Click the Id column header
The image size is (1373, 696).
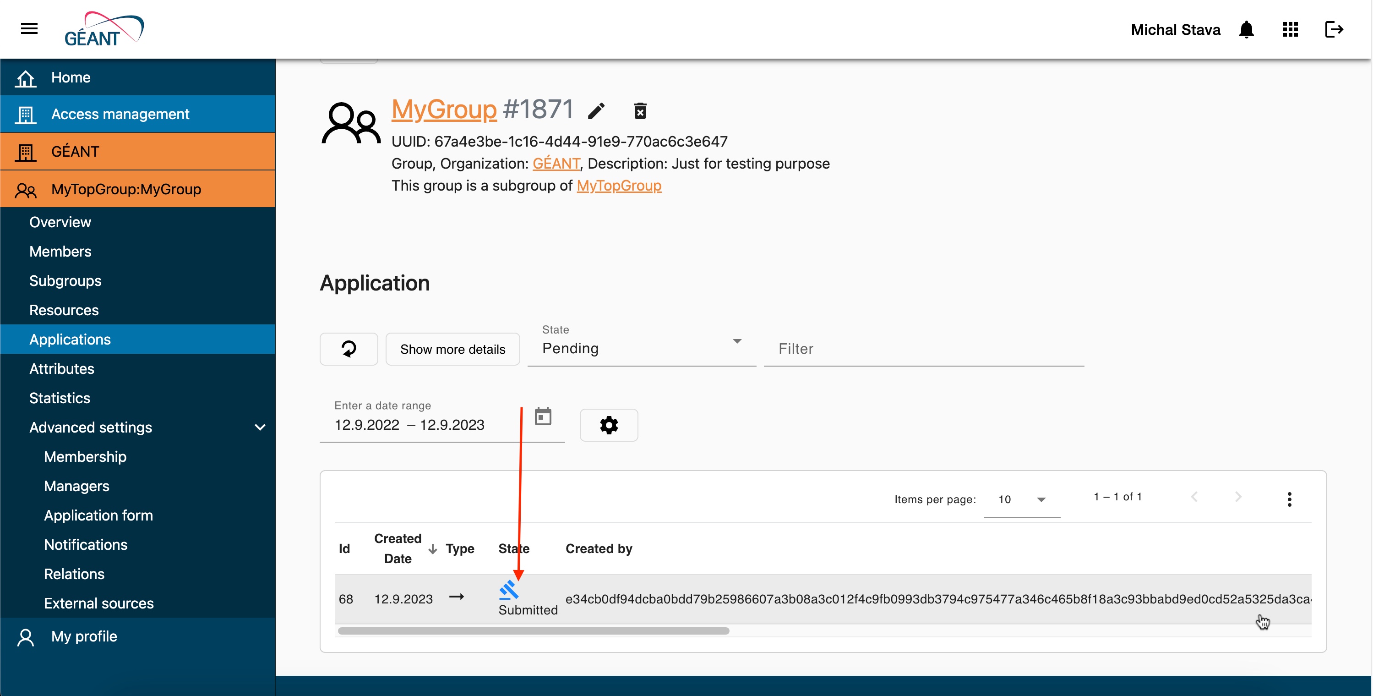tap(344, 549)
